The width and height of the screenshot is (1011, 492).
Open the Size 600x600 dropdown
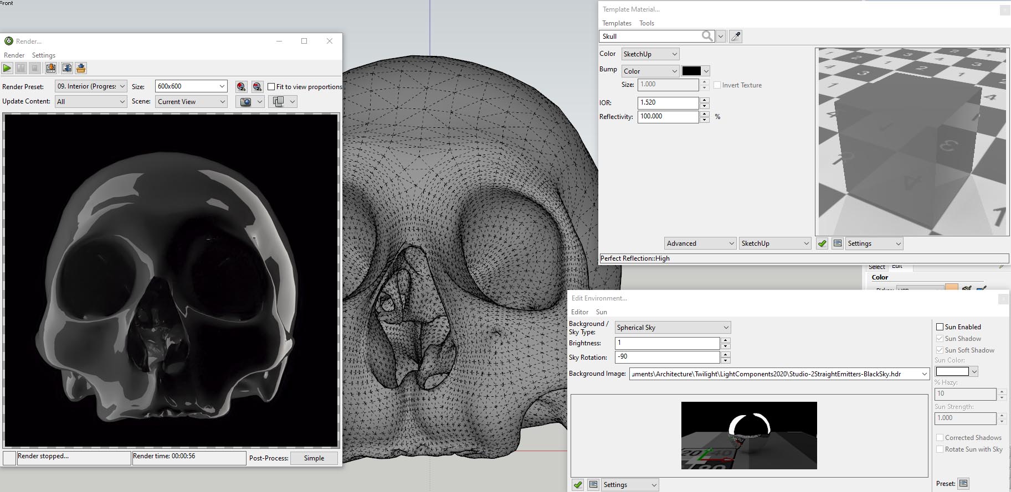click(x=191, y=86)
